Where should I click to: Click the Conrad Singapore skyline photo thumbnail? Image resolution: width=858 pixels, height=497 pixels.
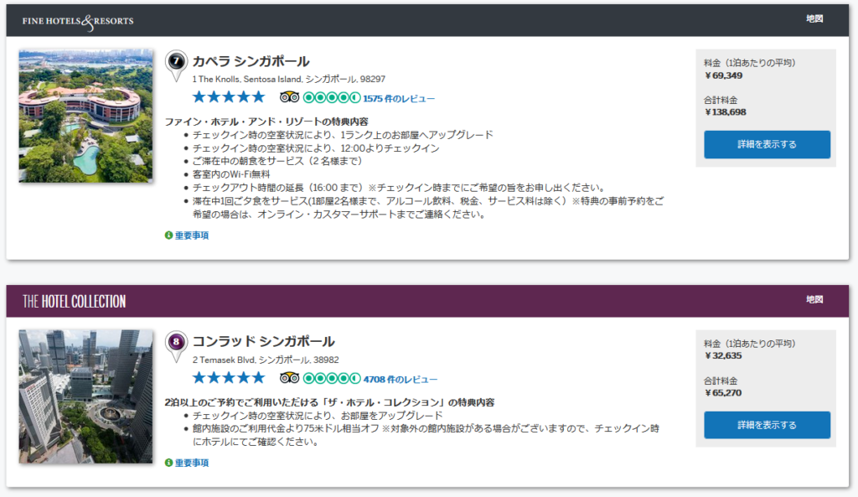coord(85,396)
